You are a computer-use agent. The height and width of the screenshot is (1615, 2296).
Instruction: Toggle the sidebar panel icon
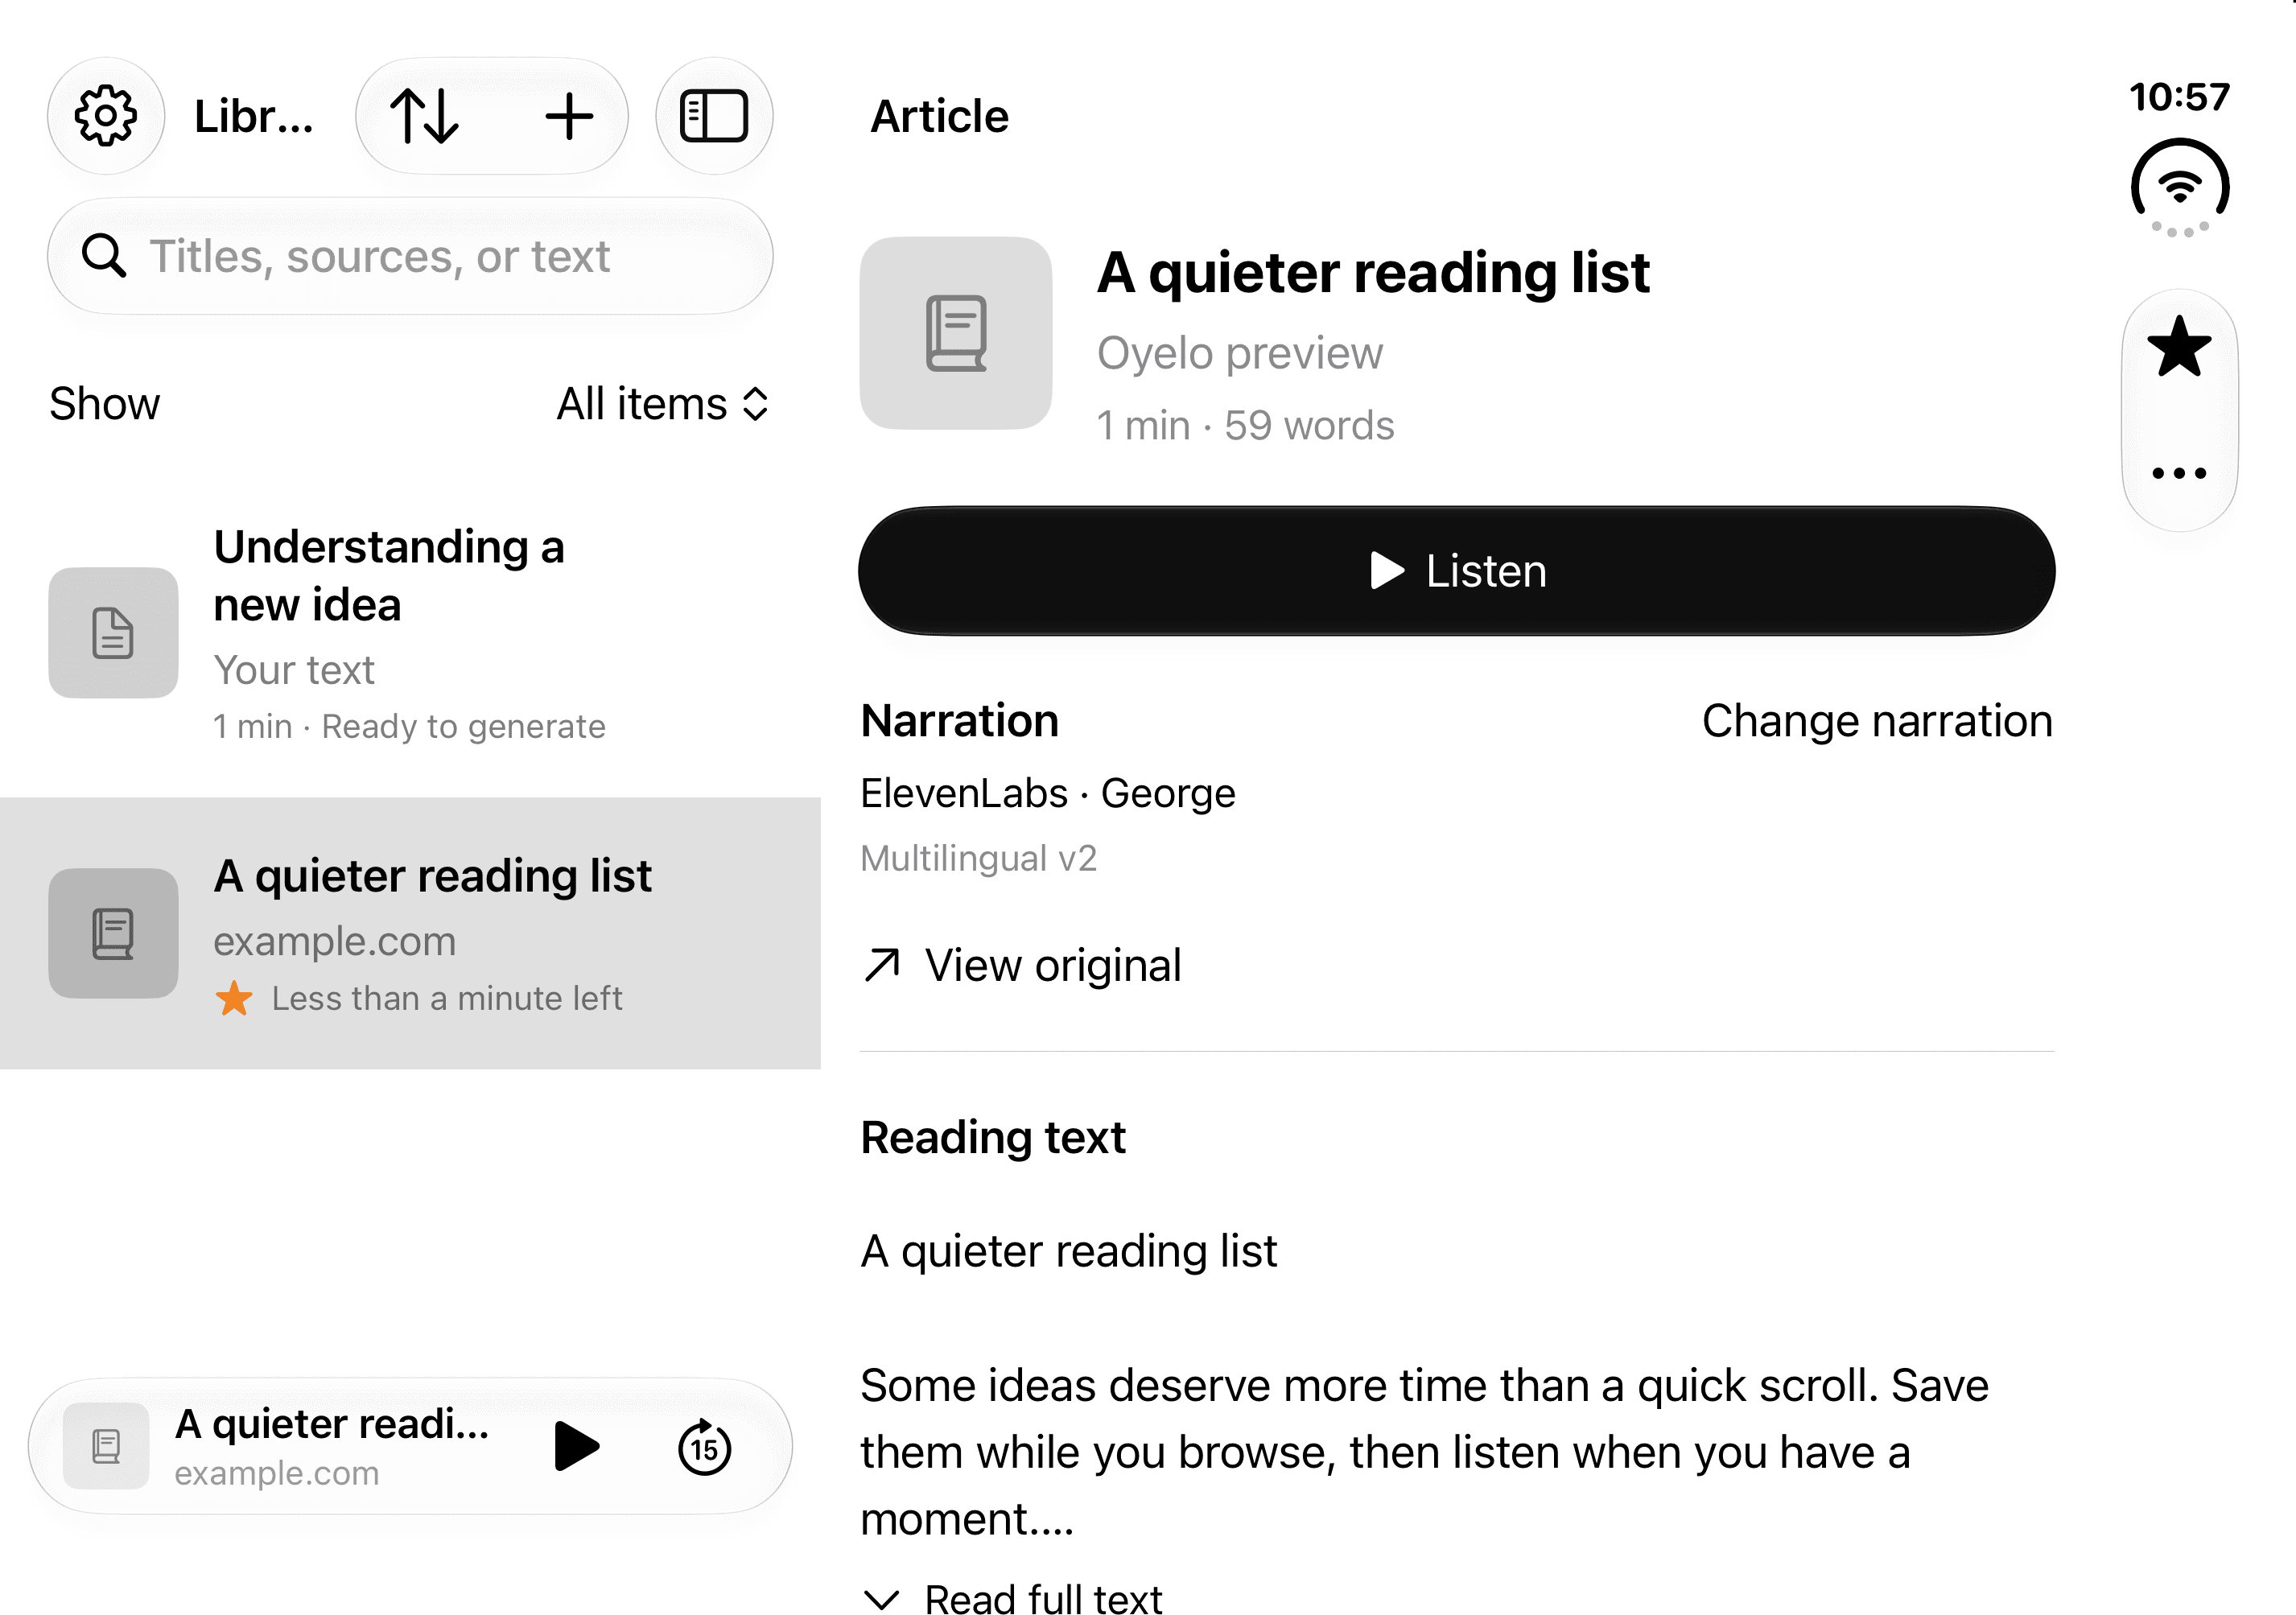click(x=714, y=116)
